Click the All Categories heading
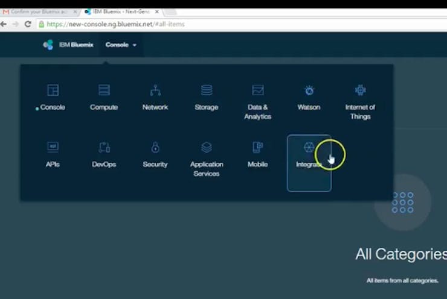 [x=401, y=254]
